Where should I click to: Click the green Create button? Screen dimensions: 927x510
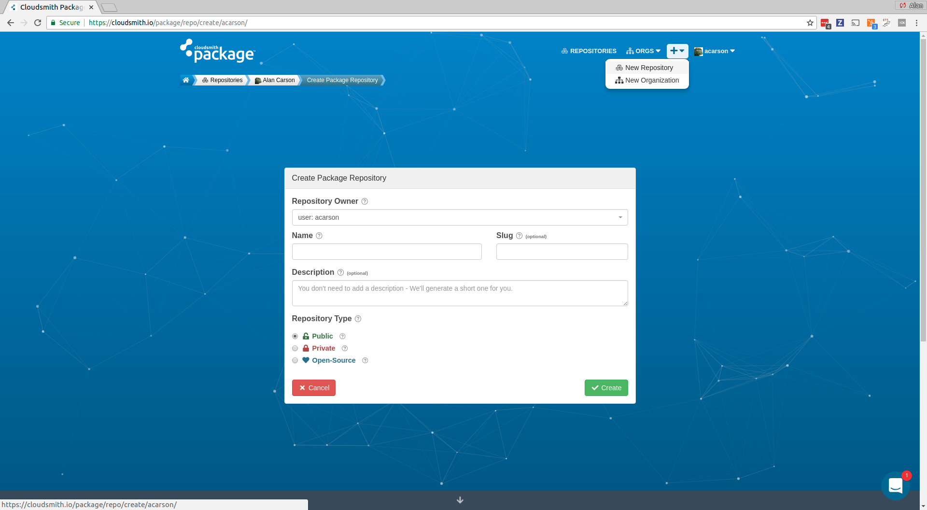pyautogui.click(x=606, y=388)
